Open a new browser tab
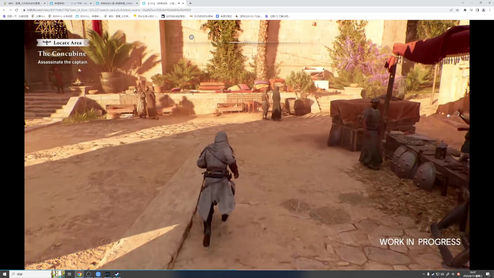 click(x=190, y=3)
